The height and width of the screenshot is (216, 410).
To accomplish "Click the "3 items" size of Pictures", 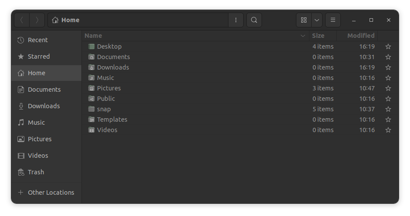I will [x=323, y=88].
